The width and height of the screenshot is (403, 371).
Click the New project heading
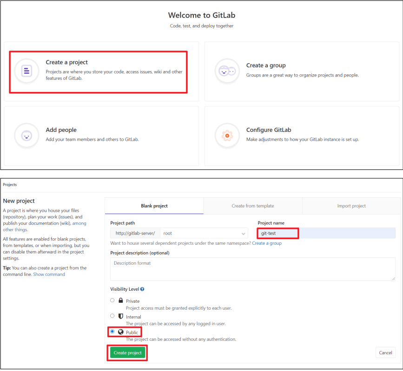pos(19,201)
